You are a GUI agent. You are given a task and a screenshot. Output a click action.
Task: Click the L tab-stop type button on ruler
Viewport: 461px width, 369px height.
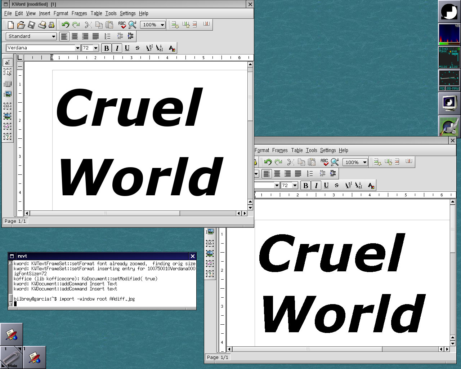(19, 57)
